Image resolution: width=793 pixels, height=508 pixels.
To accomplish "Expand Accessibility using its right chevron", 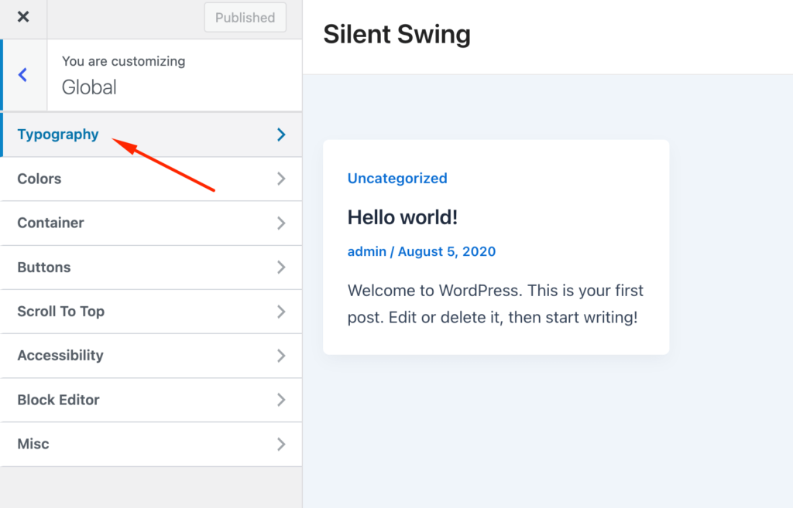I will coord(281,356).
